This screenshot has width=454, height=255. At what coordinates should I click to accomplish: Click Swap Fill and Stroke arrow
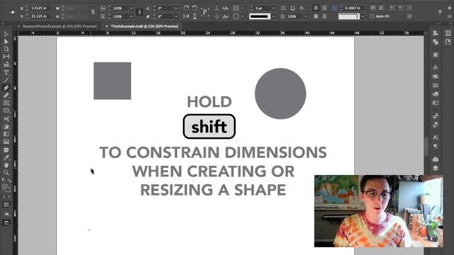coord(9,181)
